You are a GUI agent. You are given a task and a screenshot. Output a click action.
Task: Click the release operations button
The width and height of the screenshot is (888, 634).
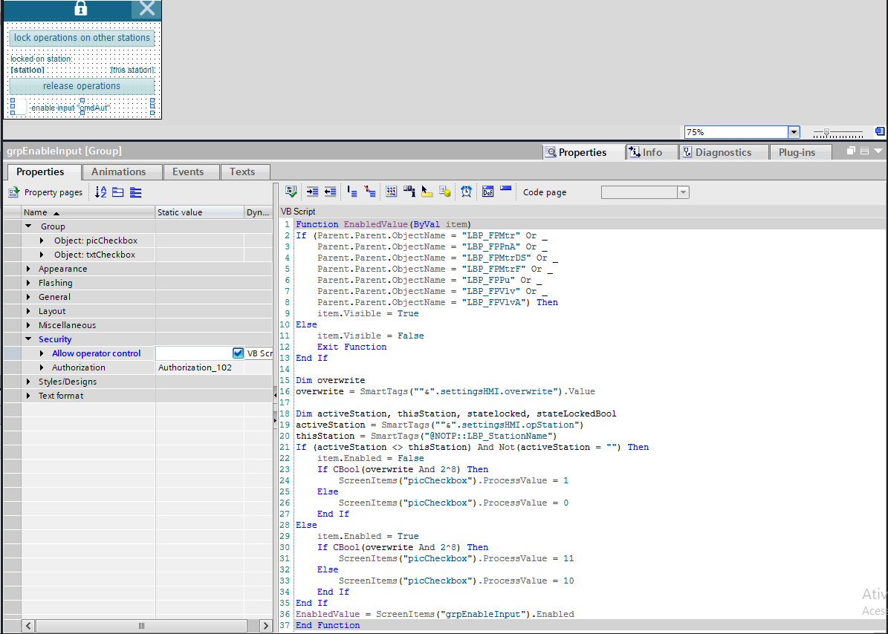(82, 86)
